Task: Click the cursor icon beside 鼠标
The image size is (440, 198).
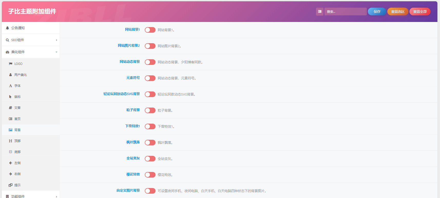Action: [x=11, y=97]
